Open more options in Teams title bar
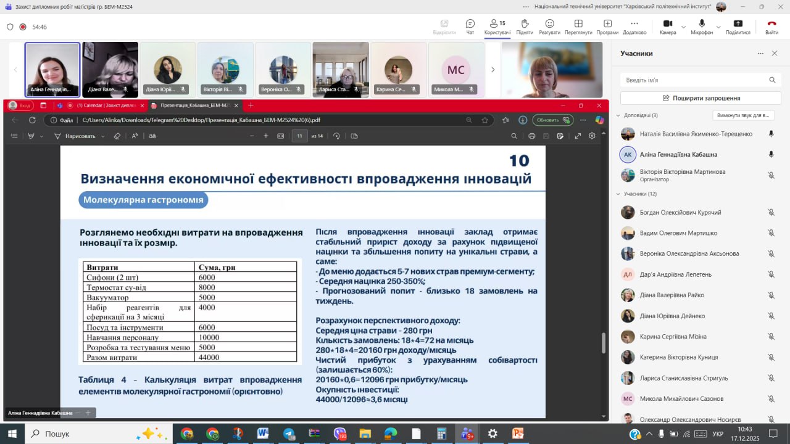The image size is (790, 444). coord(526,7)
